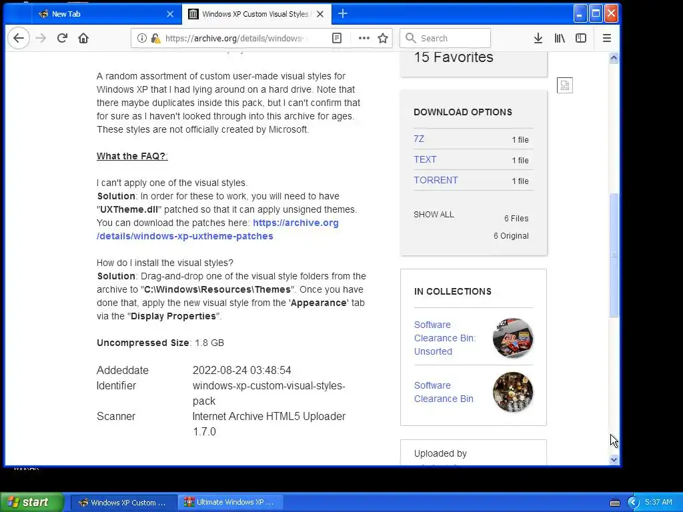The image size is (683, 512).
Task: Click the Software Clearance Bin: Unsorted thumbnail
Action: (513, 338)
